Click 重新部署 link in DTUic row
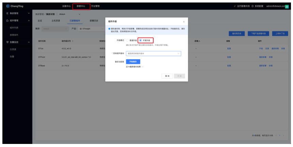Viewport: 293px width, 147px height. [275, 49]
